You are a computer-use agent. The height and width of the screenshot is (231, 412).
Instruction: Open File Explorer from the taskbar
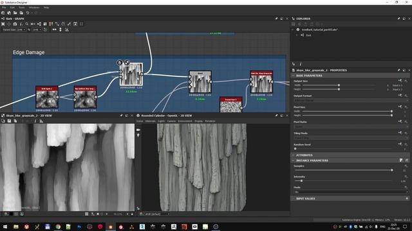click(15, 227)
